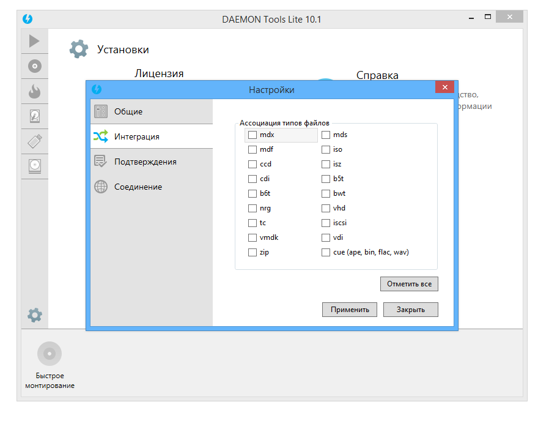Minimize the DAEMON Tools Lite window
Screen dimensions: 549x421
point(471,18)
